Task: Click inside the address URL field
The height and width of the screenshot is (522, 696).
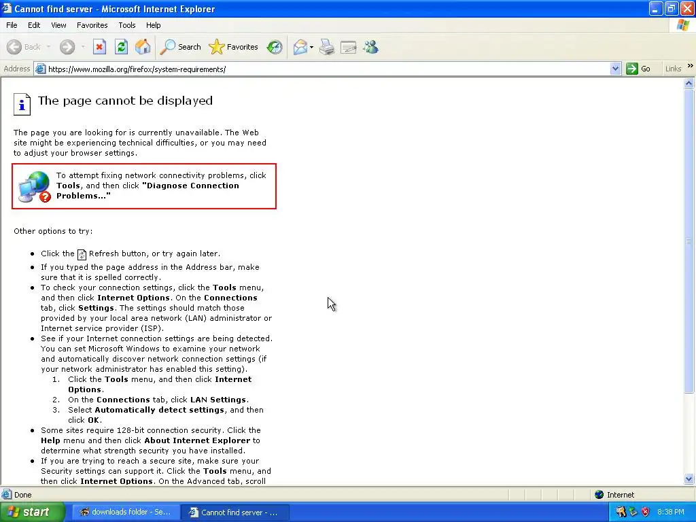Action: click(328, 69)
